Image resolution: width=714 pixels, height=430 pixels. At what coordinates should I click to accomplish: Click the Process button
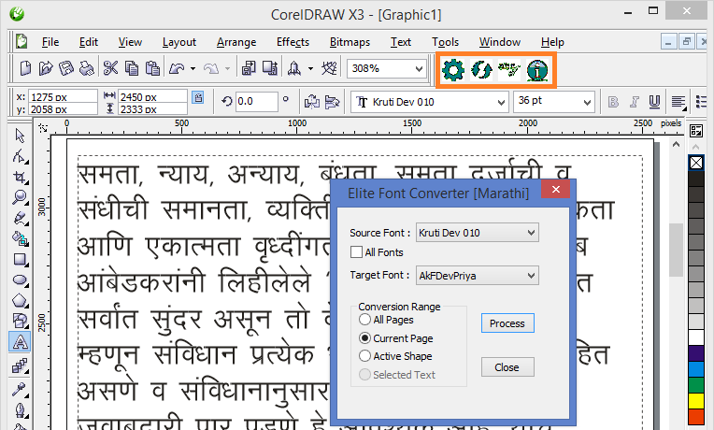[507, 323]
